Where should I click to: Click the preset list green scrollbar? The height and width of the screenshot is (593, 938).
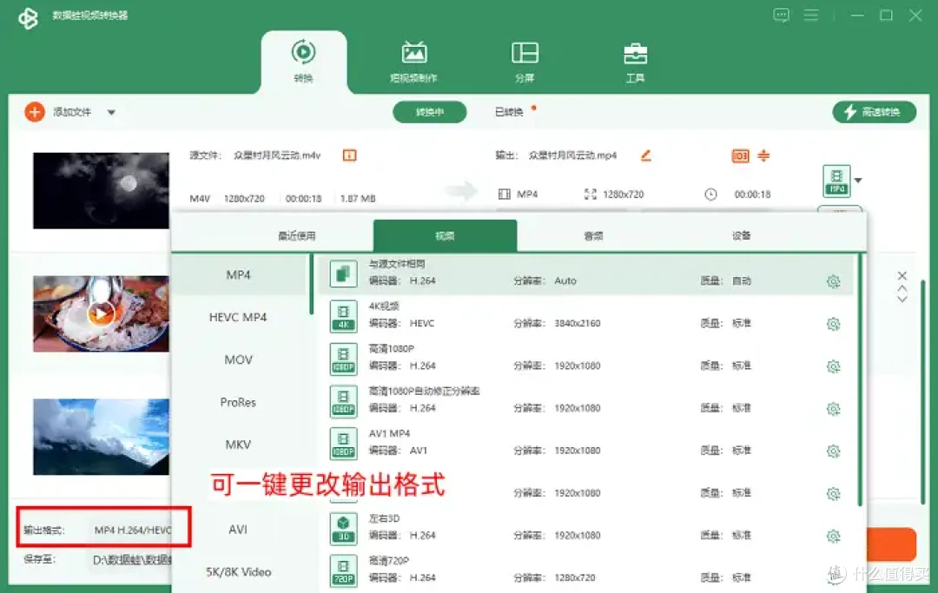(x=860, y=379)
